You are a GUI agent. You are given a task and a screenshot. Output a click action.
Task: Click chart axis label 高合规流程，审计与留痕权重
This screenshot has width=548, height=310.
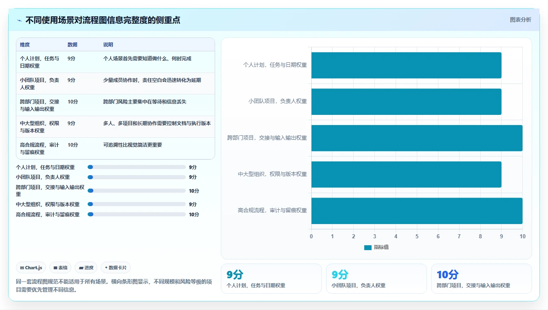tap(273, 211)
